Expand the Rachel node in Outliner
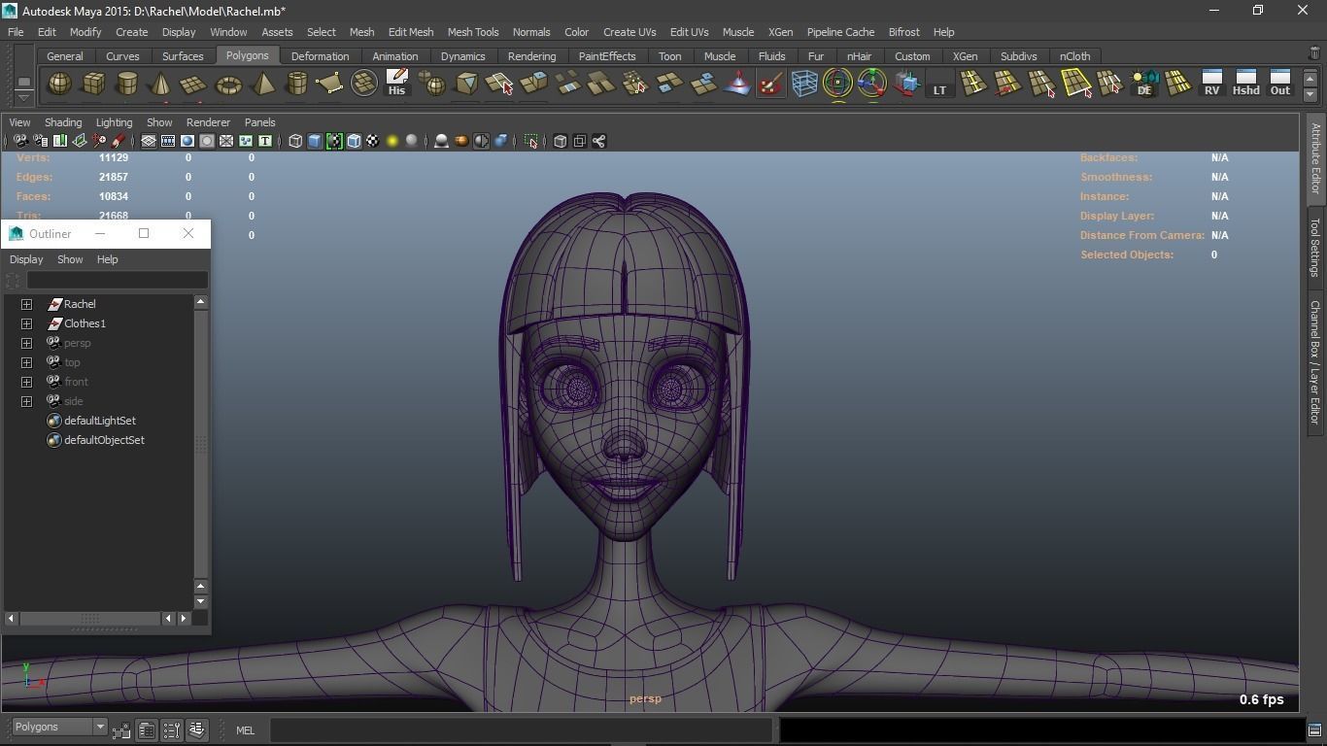This screenshot has height=746, width=1327. pyautogui.click(x=27, y=304)
